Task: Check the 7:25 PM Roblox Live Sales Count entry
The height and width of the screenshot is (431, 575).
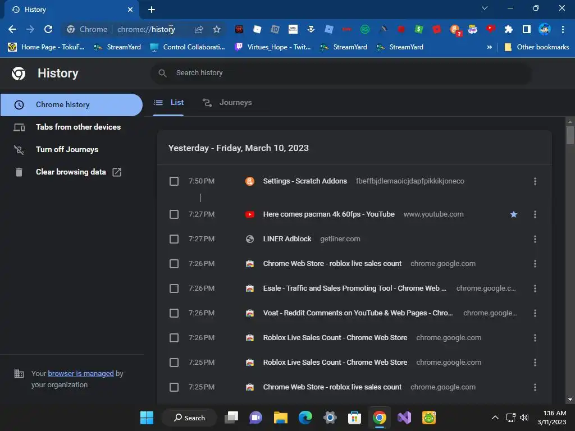Action: 174,363
